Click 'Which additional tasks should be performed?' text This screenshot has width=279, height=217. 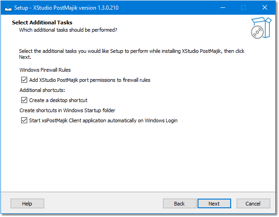click(x=68, y=30)
